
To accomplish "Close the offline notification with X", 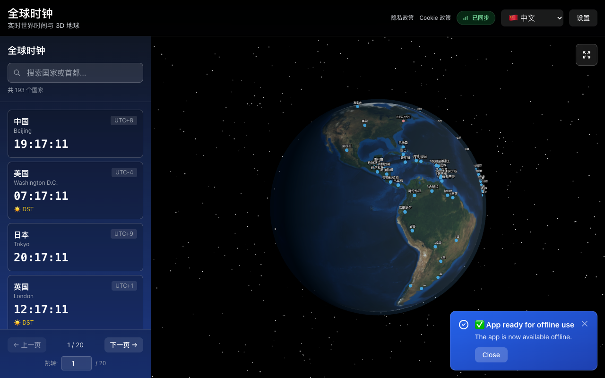I will (x=585, y=324).
